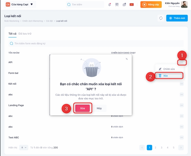Click the notification bell icon
This screenshot has height=156, width=191.
tap(109, 5)
